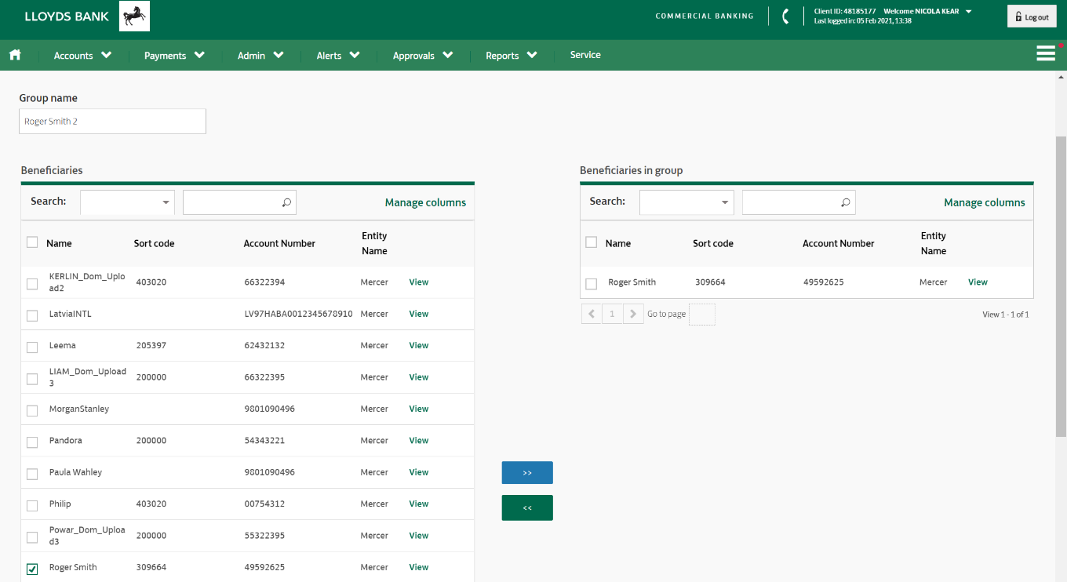Select all in Beneficiaries header checkbox

tap(32, 242)
